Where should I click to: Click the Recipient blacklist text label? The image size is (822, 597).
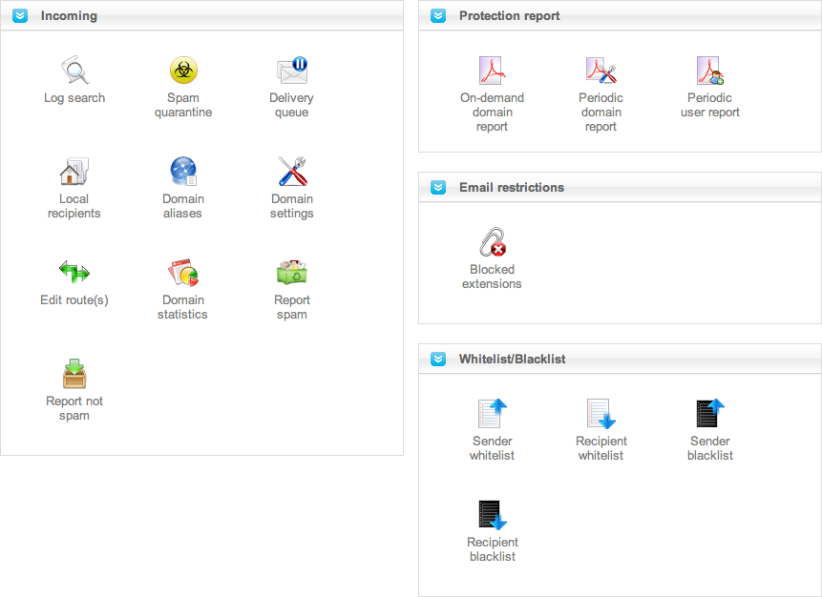point(493,549)
